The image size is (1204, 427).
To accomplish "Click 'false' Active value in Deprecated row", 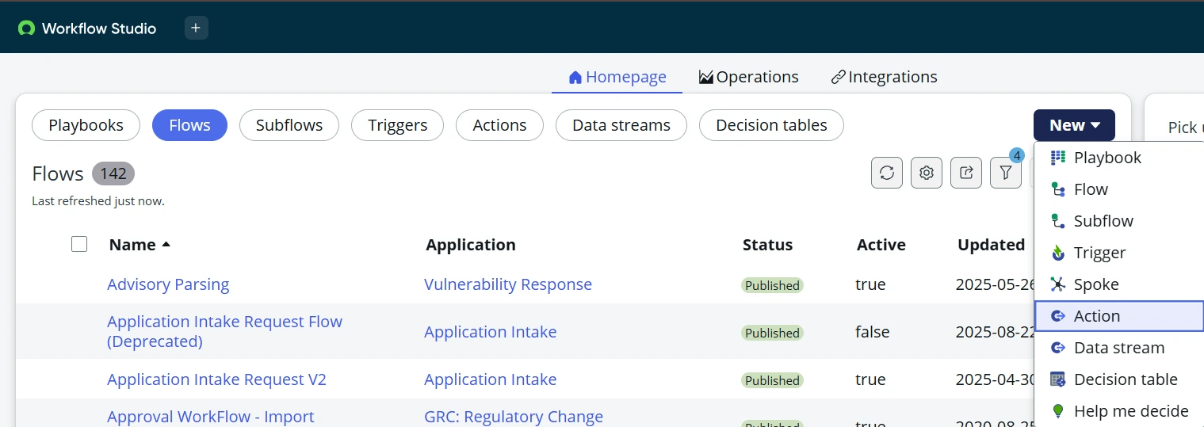I will pos(872,332).
